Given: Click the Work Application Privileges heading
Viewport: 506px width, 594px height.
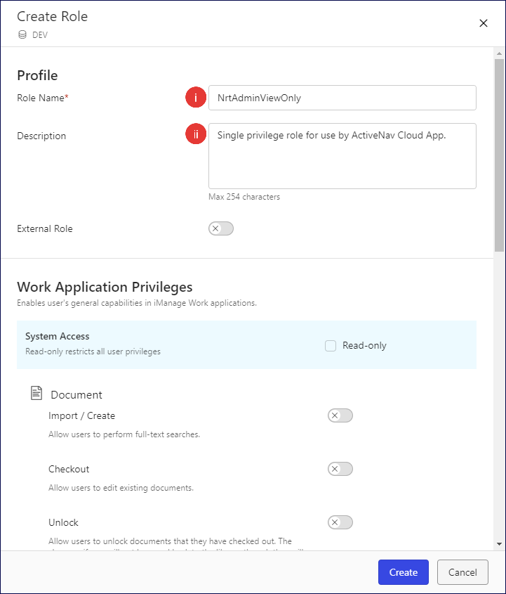Looking at the screenshot, I should 105,287.
